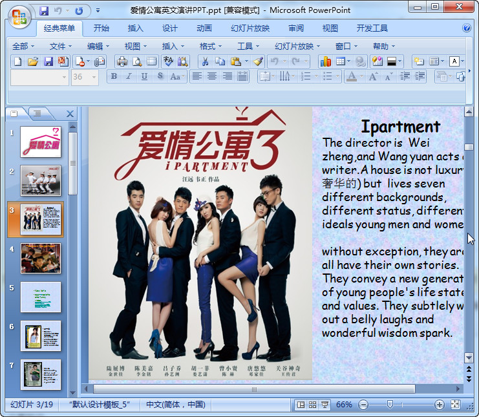Click the new slide icon
The width and height of the screenshot is (479, 417).
tap(419, 61)
